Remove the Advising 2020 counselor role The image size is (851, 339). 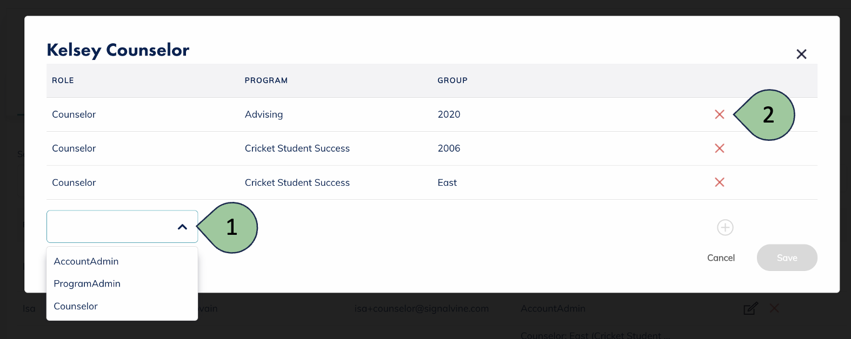[719, 114]
